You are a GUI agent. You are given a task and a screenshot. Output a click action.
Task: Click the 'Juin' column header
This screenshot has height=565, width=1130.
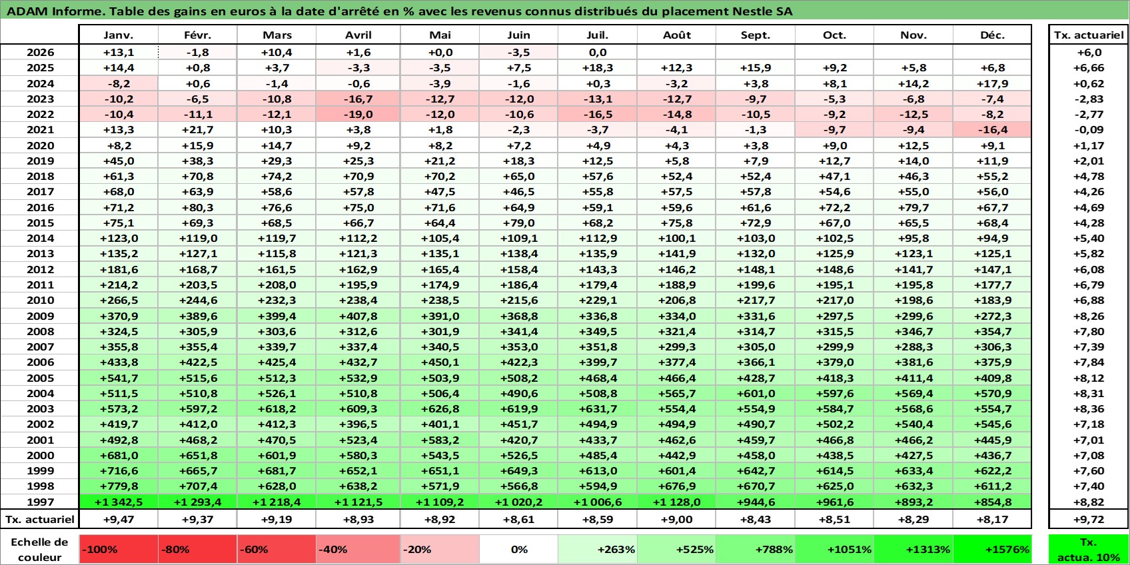click(519, 35)
